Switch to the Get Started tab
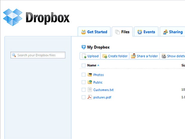 [x=94, y=32]
